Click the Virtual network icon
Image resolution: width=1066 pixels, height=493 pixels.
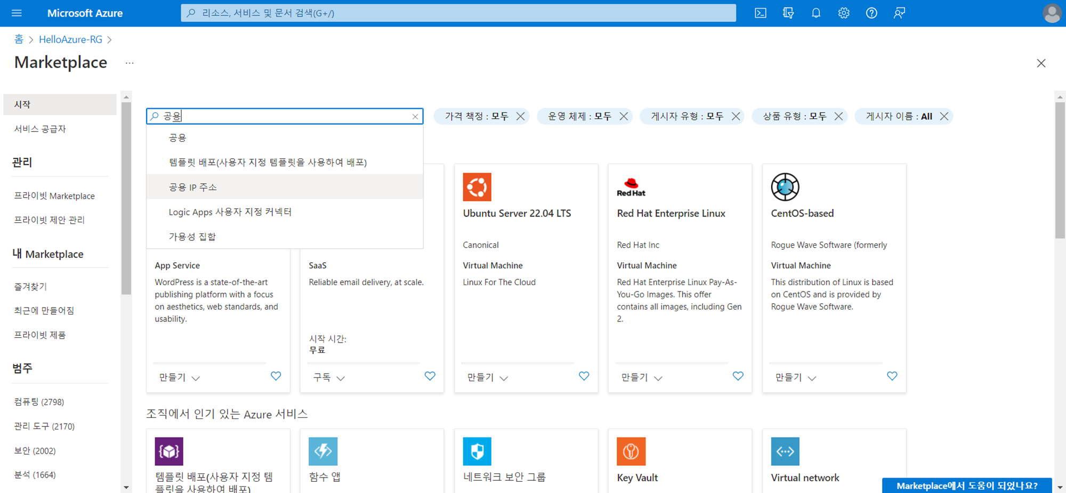tap(785, 451)
